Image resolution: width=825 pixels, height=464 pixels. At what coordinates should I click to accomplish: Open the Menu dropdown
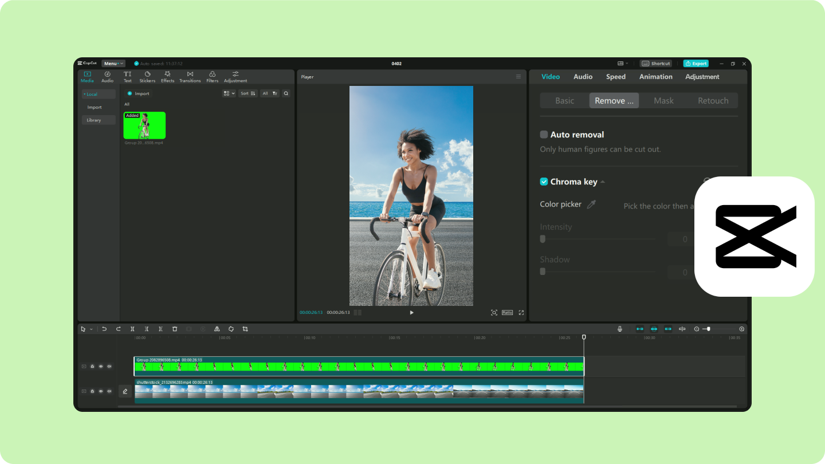(x=113, y=64)
